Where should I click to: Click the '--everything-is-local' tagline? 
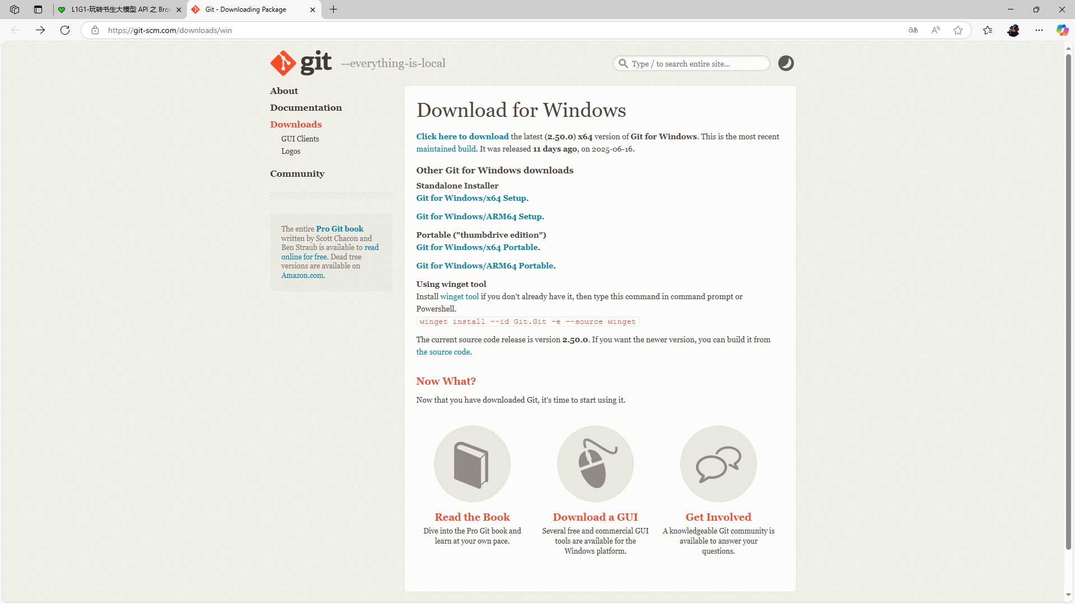(393, 63)
